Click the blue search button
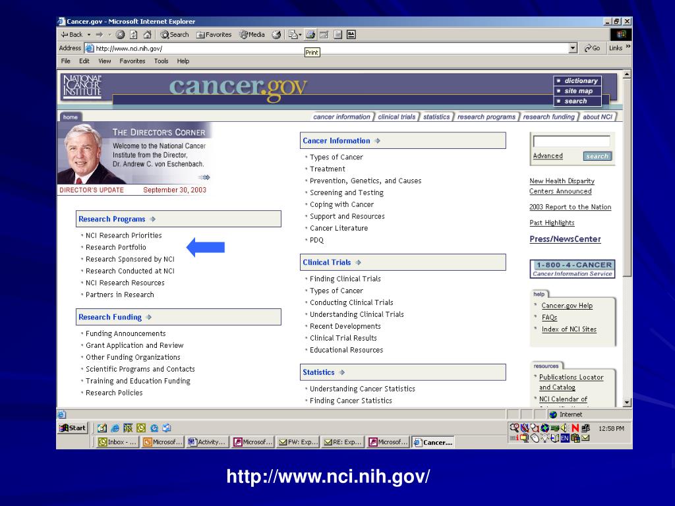 tap(597, 156)
